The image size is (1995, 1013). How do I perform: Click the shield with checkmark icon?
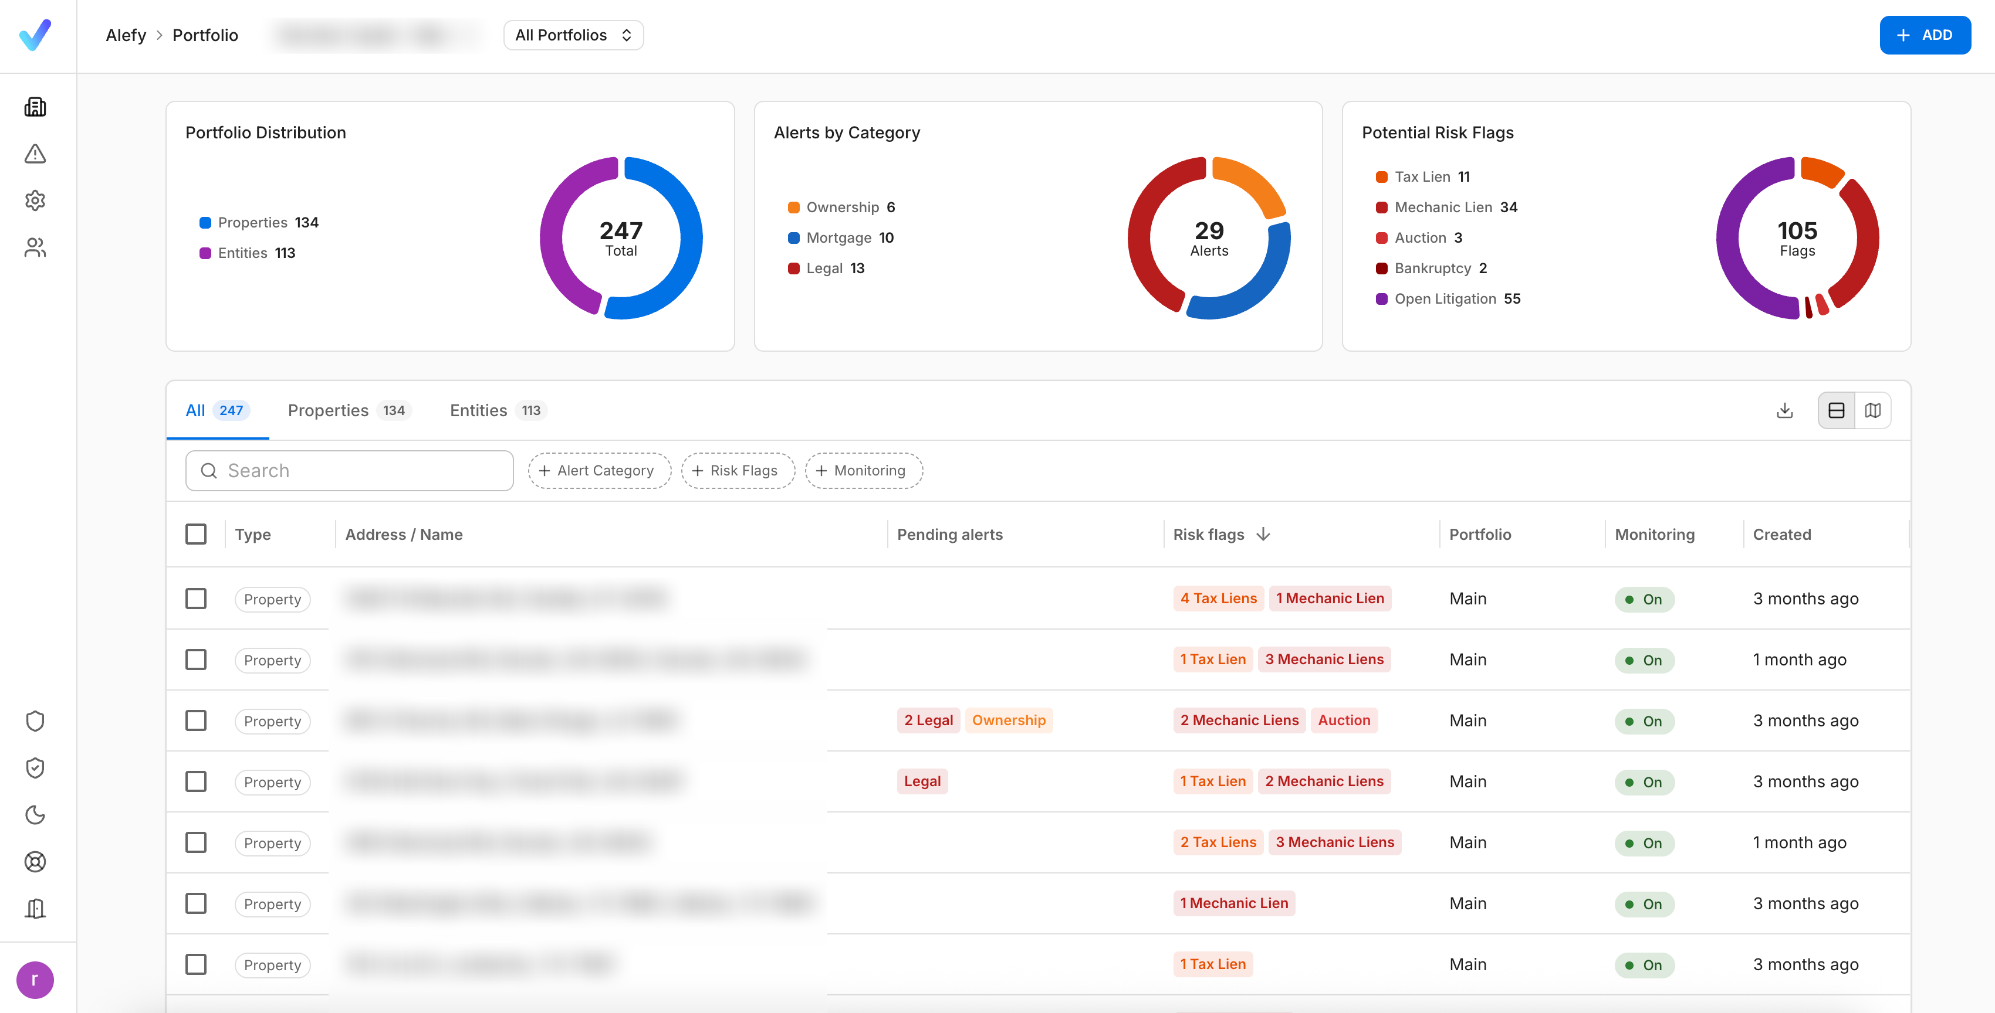[35, 768]
